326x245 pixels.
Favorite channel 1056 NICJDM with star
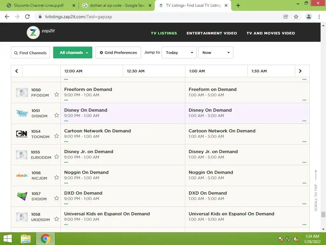[x=57, y=177]
